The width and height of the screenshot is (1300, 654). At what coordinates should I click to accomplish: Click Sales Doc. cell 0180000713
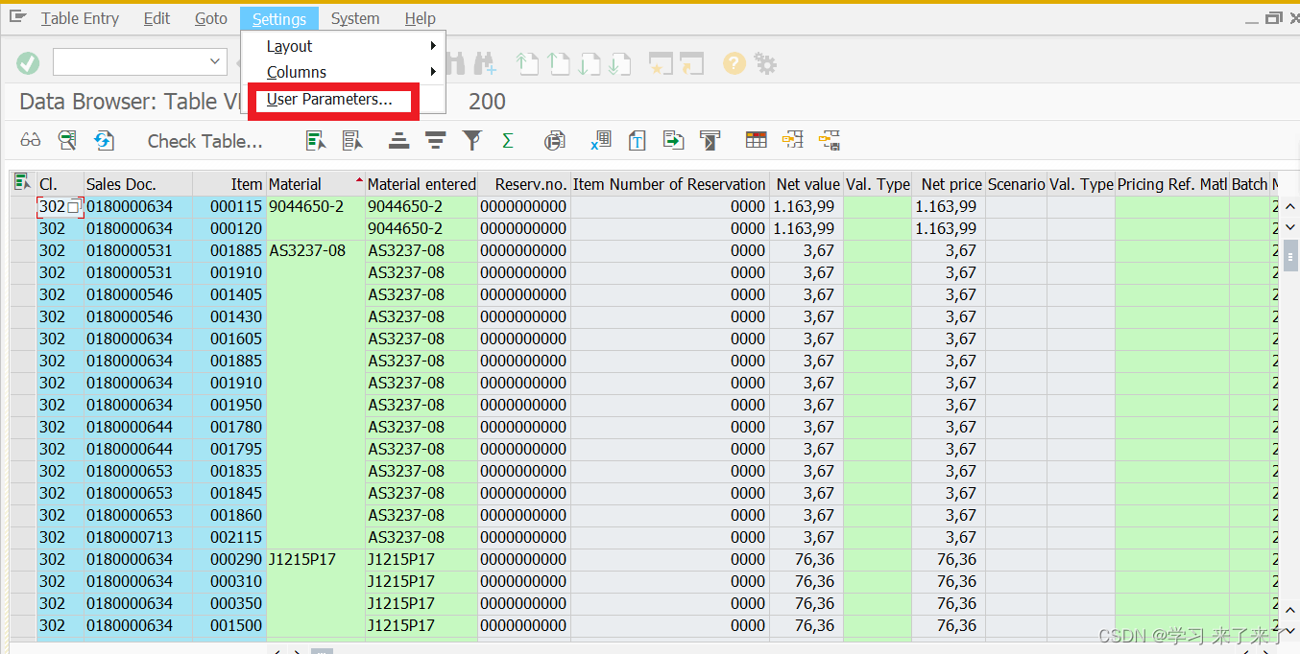[x=137, y=537]
